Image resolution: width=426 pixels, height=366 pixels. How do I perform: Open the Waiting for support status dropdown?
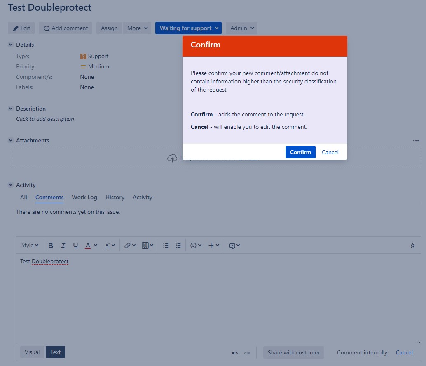pyautogui.click(x=188, y=28)
